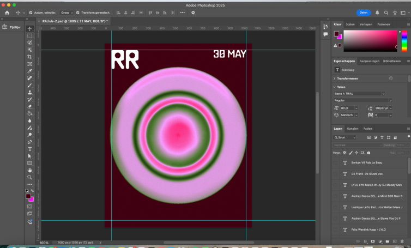Open the Groep dropdown in options bar
Viewport: 411px width, 248px height.
point(67,13)
